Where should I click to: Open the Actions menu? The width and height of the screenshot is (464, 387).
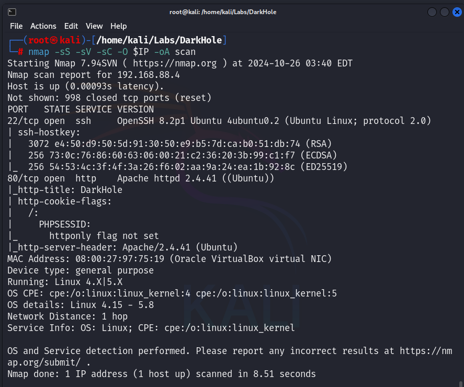(43, 26)
